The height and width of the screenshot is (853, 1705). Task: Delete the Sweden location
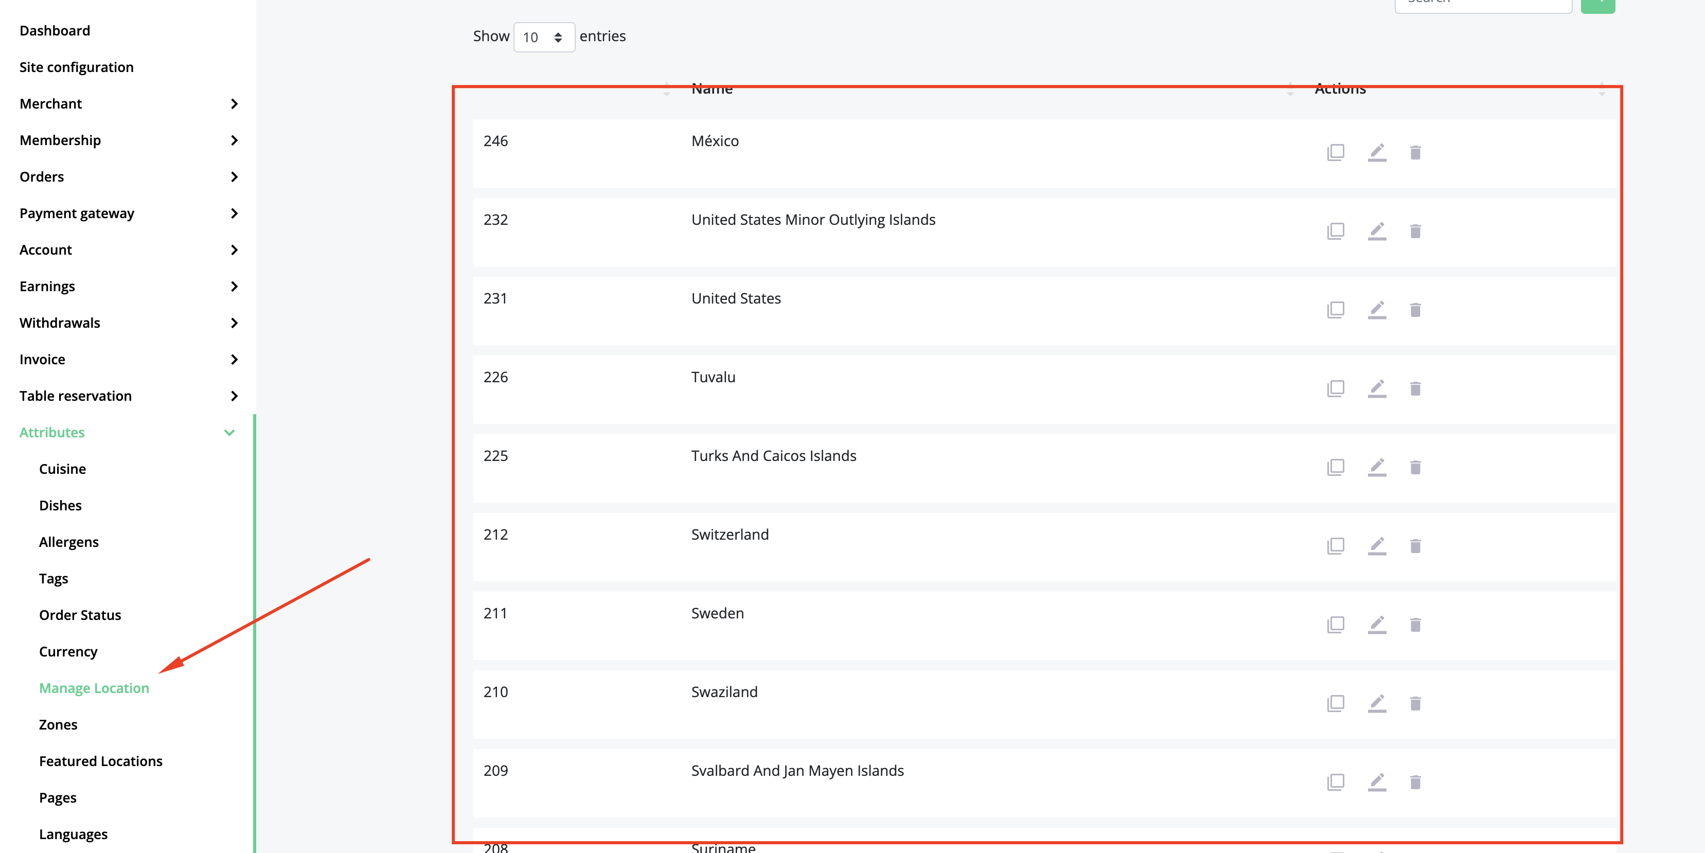[1415, 626]
